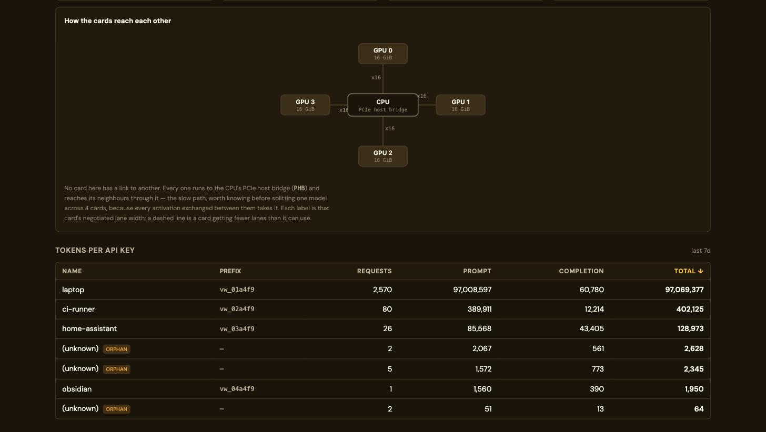Select the GPU 3 node in the diagram
This screenshot has height=432, width=766.
point(305,105)
